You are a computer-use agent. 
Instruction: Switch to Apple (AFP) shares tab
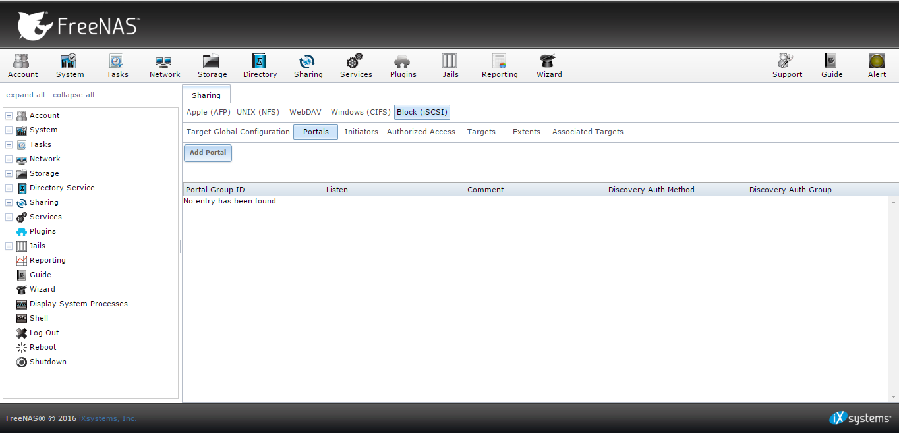point(208,112)
